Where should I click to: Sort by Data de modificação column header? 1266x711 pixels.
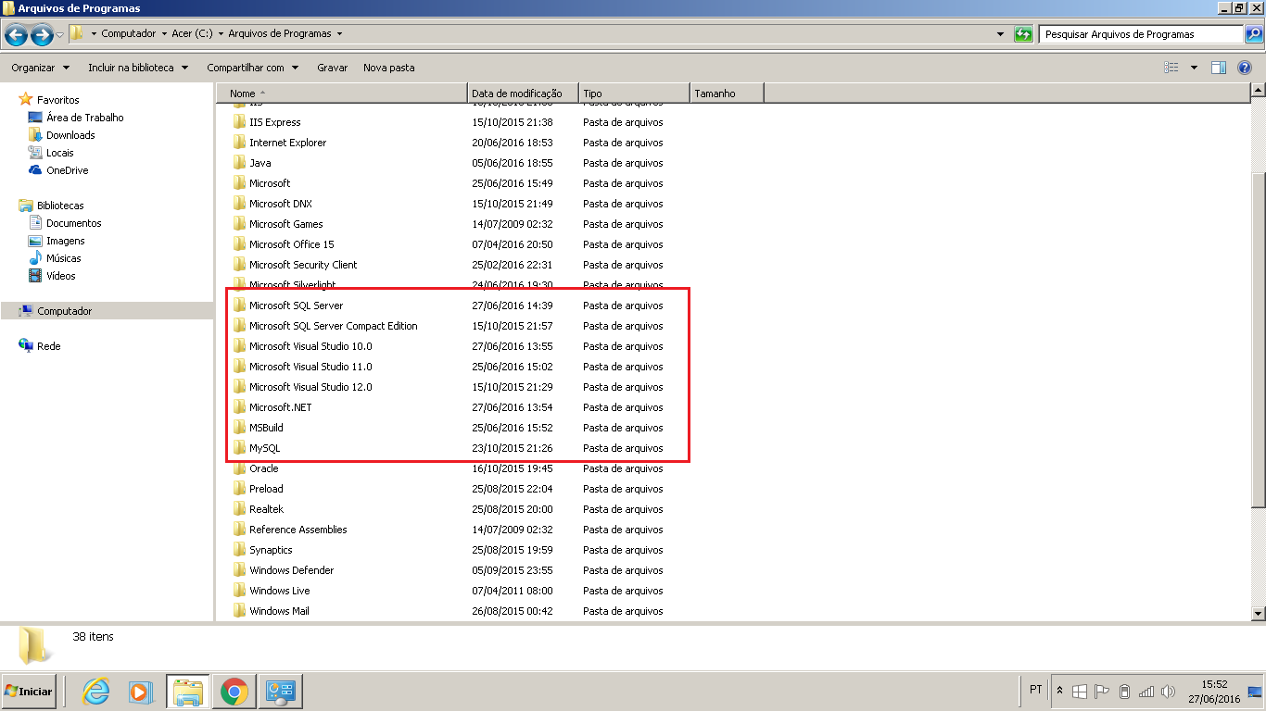point(524,94)
